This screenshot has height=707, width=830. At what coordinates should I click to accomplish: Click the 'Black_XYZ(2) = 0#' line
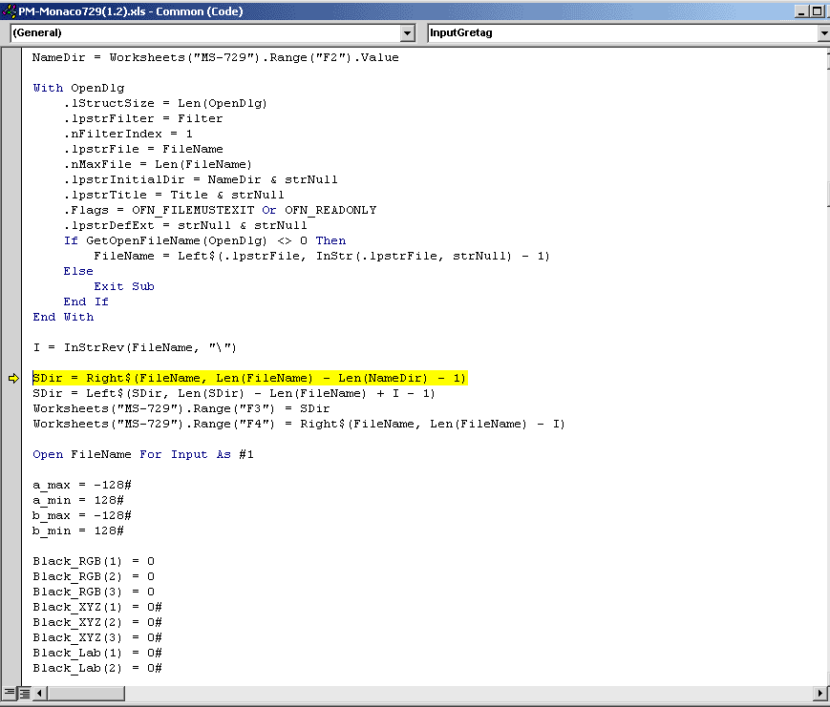(97, 622)
